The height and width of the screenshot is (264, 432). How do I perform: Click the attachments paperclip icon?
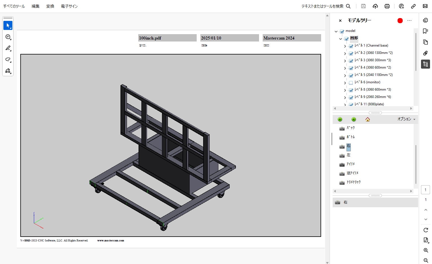425,53
